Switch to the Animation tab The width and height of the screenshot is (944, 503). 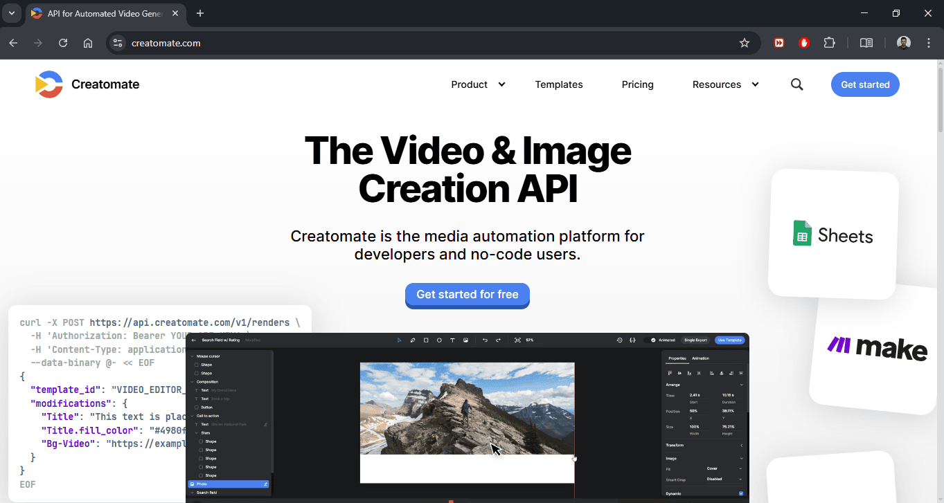pyautogui.click(x=700, y=358)
